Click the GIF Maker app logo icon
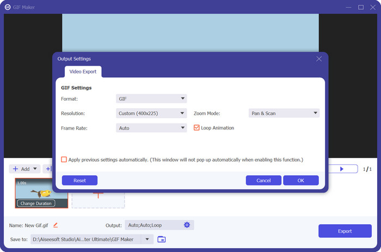This screenshot has height=252, width=381. (x=8, y=7)
